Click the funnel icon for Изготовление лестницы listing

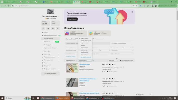click(x=113, y=79)
